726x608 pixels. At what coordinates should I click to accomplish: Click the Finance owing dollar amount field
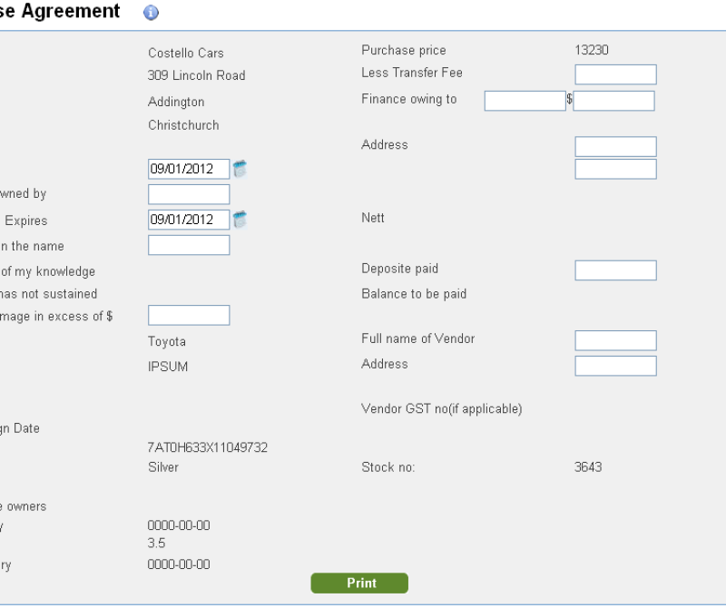[614, 101]
